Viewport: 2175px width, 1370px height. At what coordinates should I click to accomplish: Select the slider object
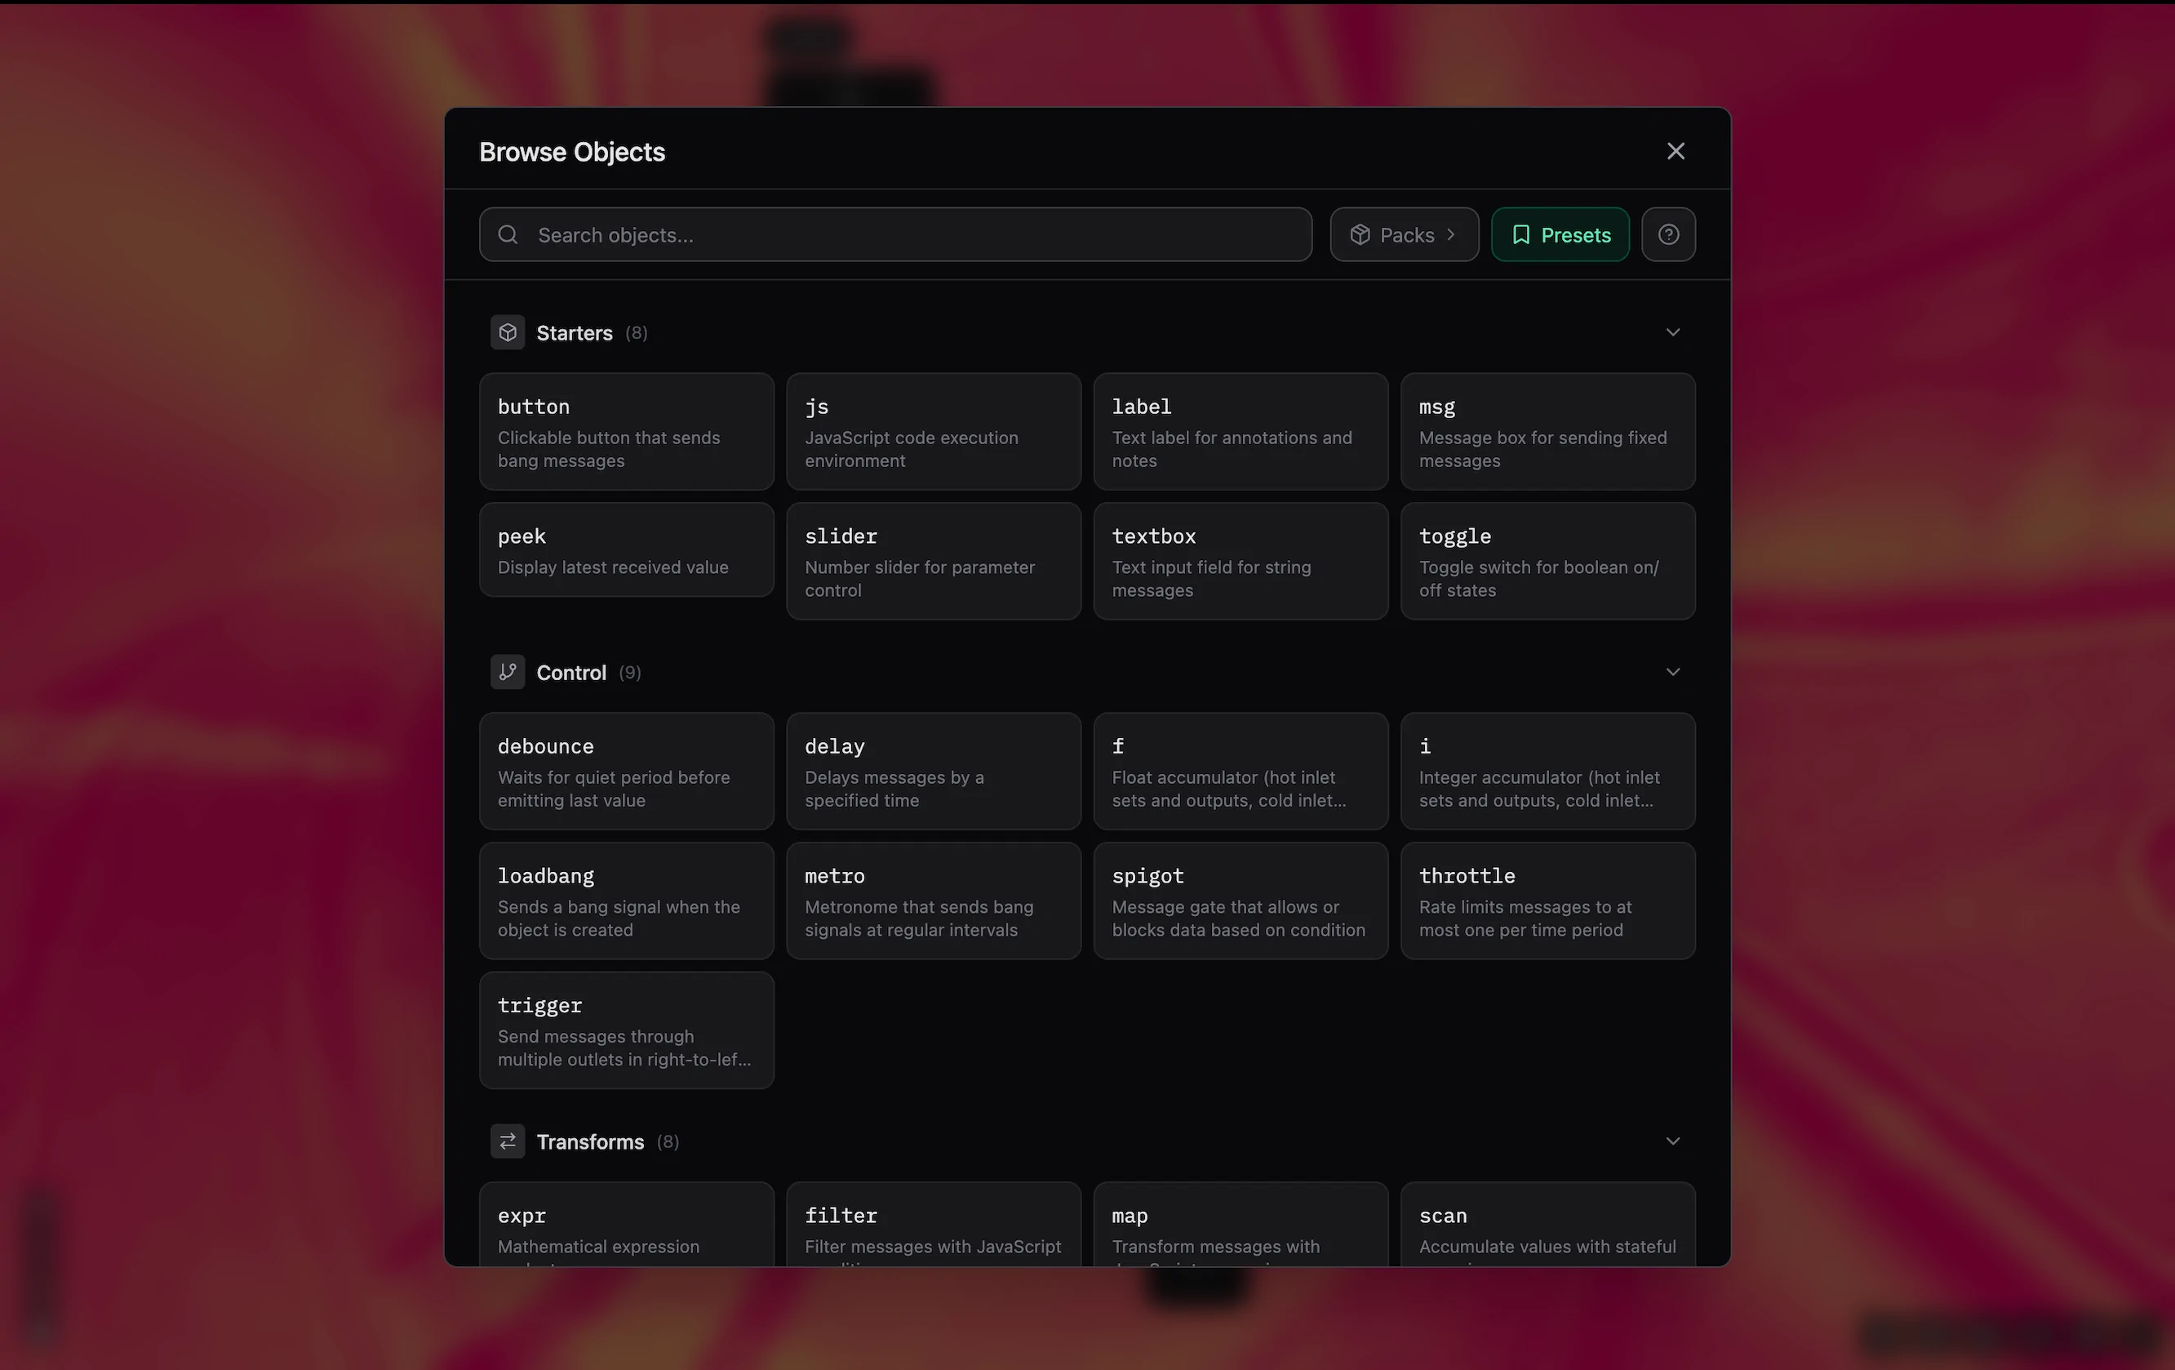click(933, 560)
